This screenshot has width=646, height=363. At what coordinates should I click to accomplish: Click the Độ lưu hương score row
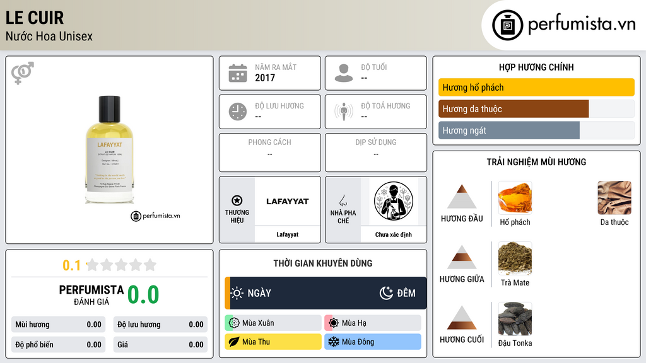(x=160, y=325)
